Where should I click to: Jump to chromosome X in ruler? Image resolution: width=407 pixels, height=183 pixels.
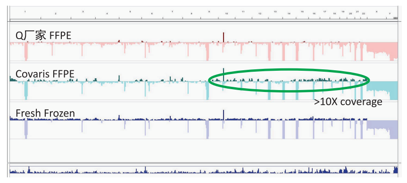[x=377, y=12]
